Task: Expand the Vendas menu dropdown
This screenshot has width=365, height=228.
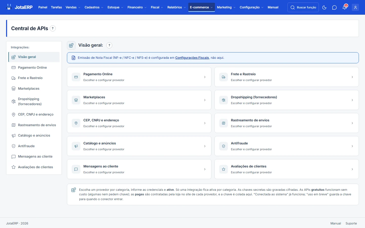Action: [x=73, y=7]
